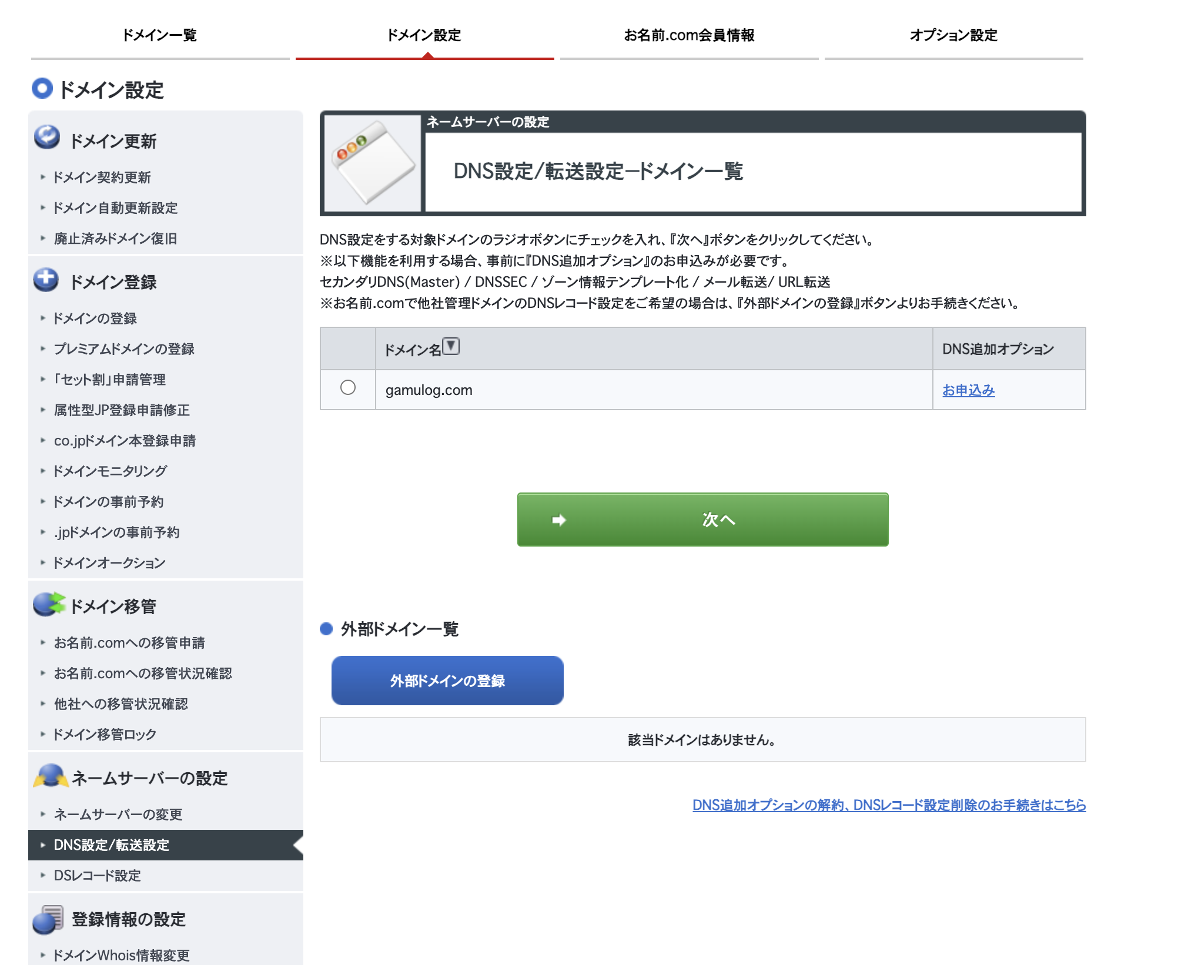This screenshot has width=1178, height=965.
Task: Click the window thumbnail in ネームサーバーの設定 banner
Action: (373, 163)
